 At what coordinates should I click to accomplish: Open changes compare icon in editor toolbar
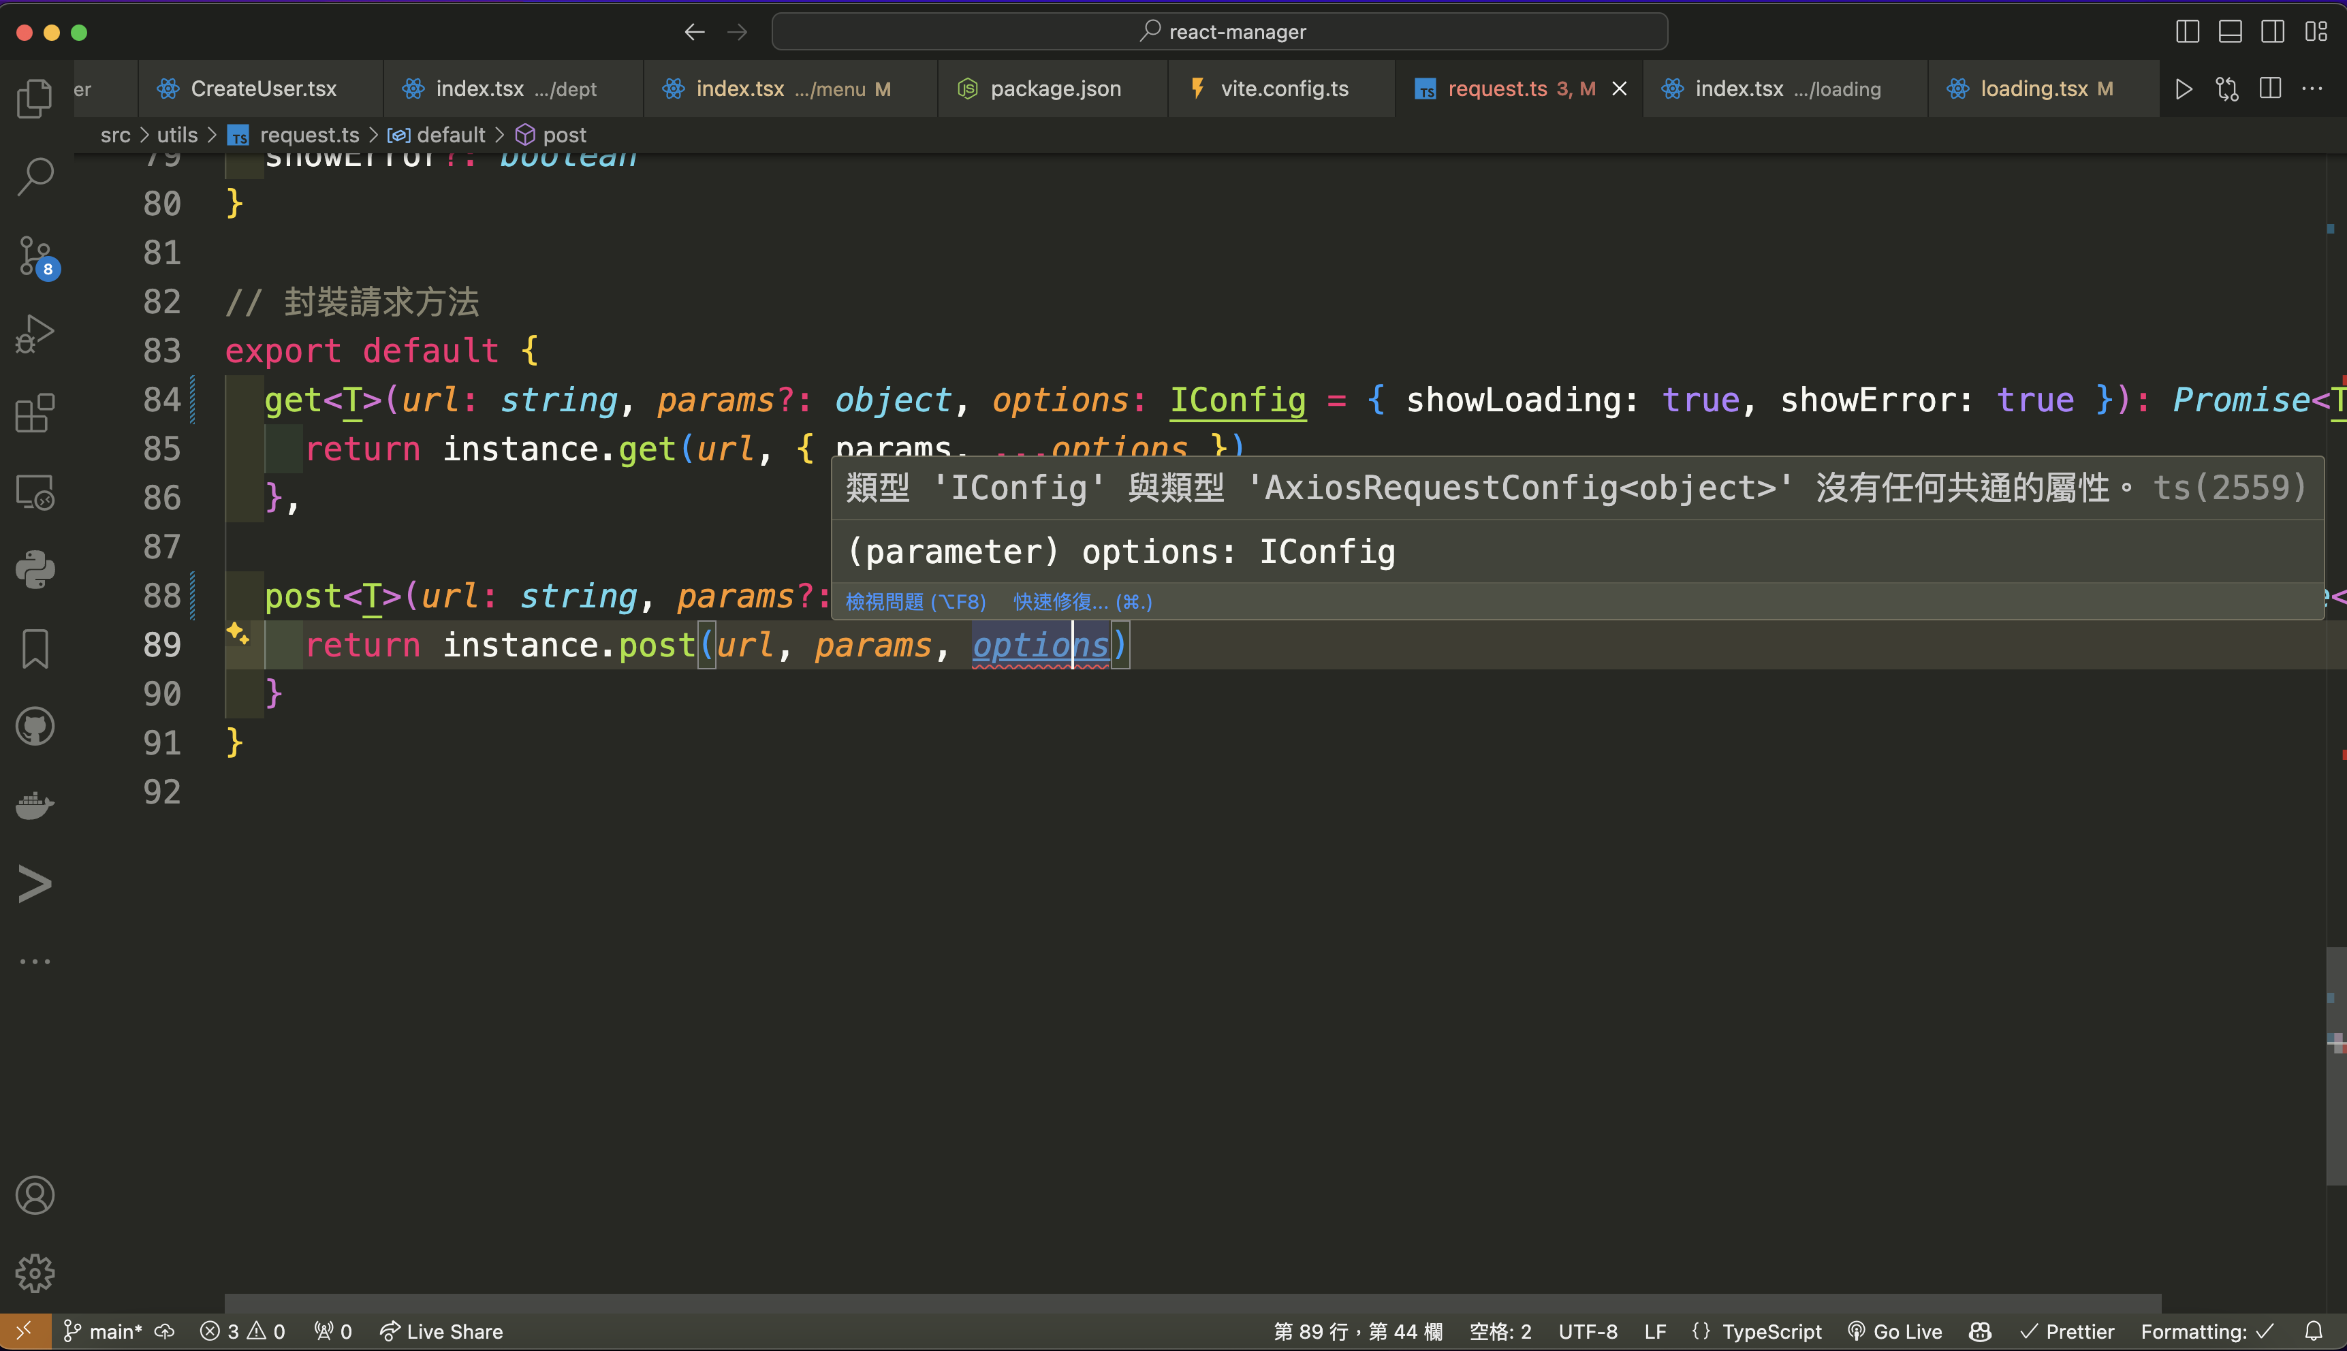2227,89
